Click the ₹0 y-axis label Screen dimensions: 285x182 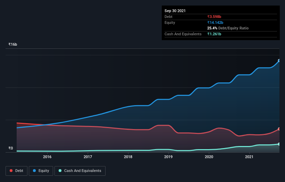11,148
